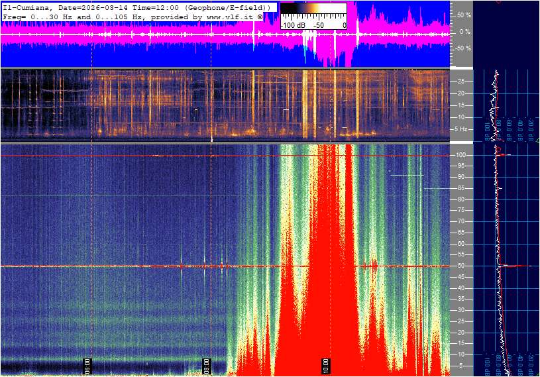The width and height of the screenshot is (540, 377).
Task: Click the red 50 Hz mains line
Action: click(x=133, y=266)
